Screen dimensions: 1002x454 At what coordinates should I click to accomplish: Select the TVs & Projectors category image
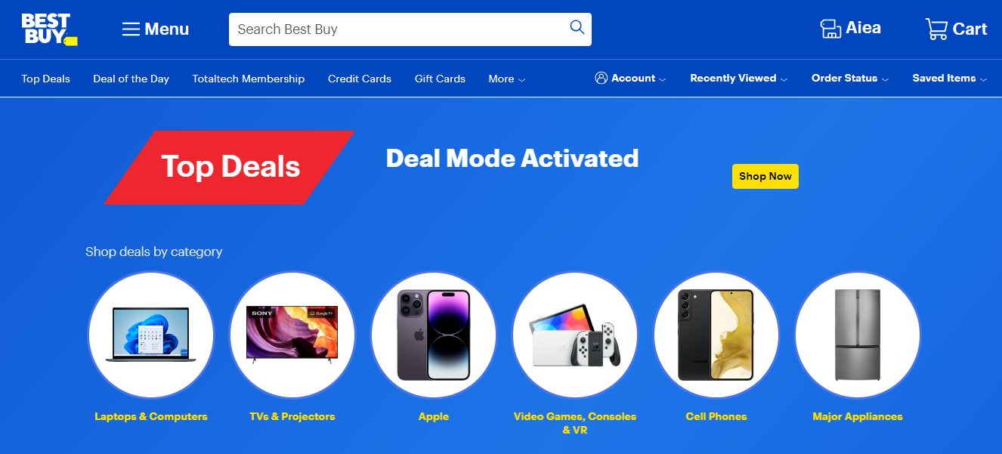click(292, 335)
